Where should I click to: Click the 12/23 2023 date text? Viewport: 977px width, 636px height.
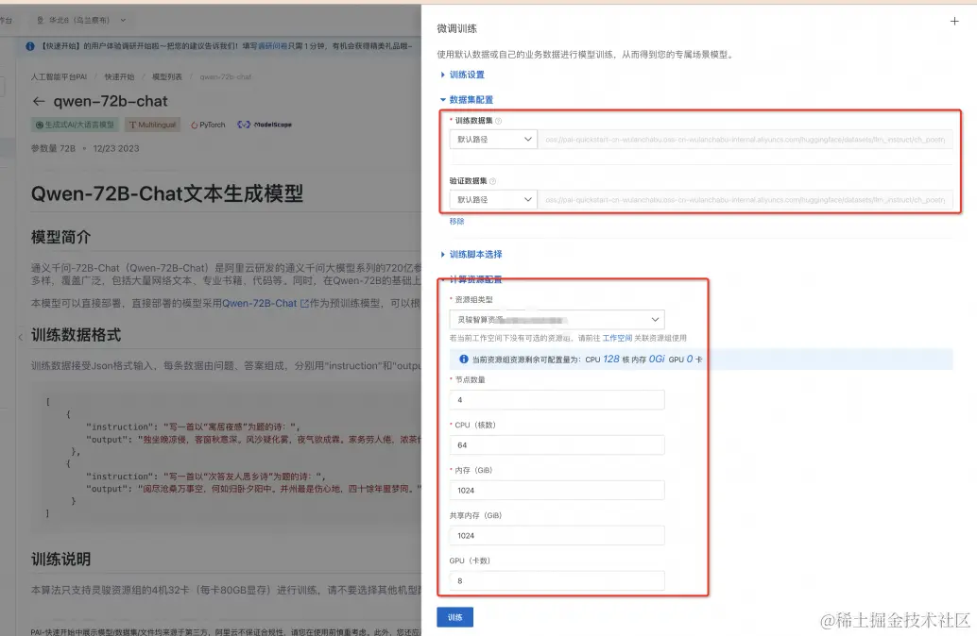point(116,149)
